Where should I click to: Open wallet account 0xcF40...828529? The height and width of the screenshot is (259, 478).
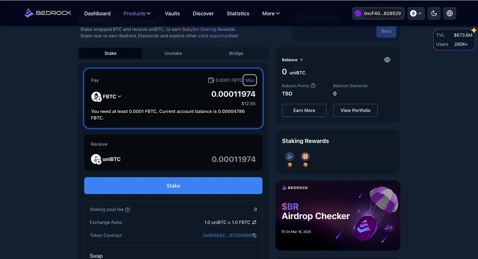(x=378, y=13)
